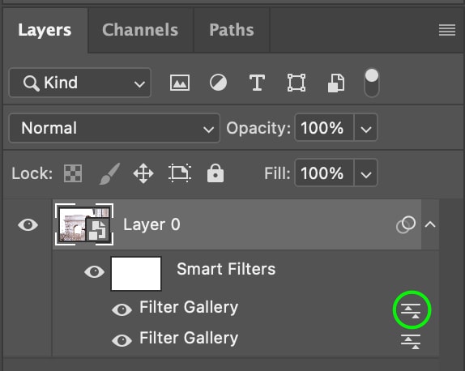Turn layer filtering switch off
This screenshot has width=465, height=371.
372,83
